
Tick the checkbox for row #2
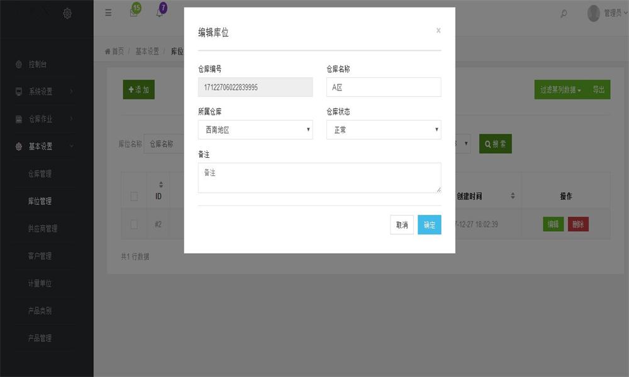(134, 224)
